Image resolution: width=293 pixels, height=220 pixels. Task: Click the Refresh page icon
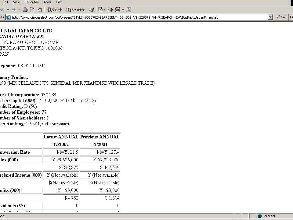[32, 10]
